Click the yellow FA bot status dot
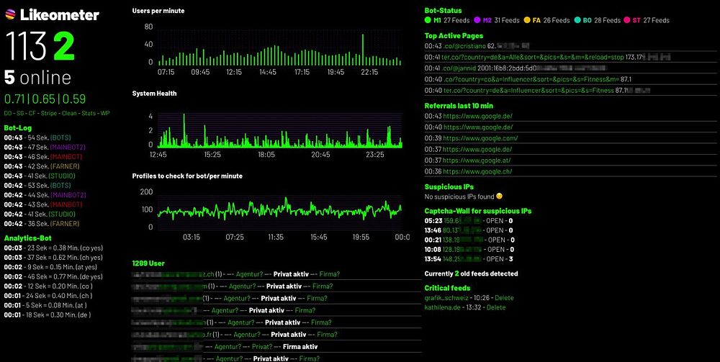Screen dimensions: 720x362 point(527,20)
